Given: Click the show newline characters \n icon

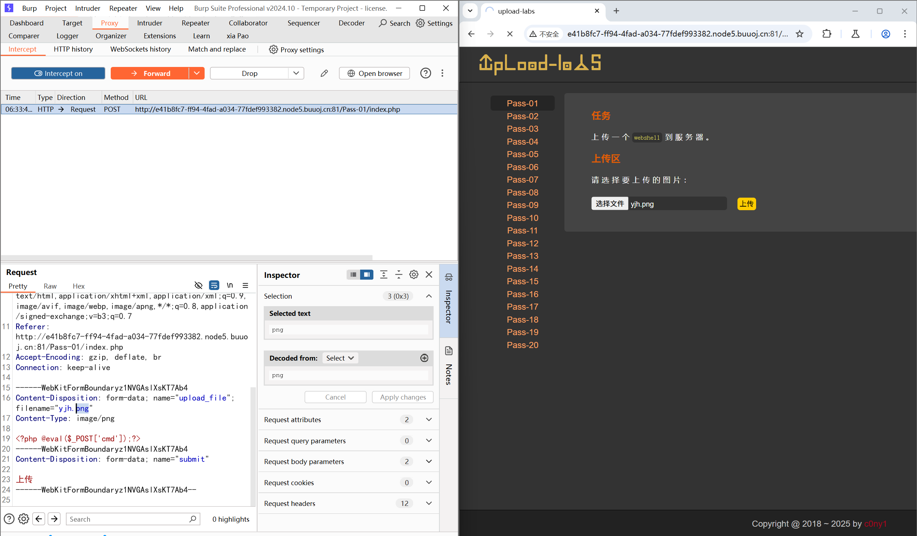Looking at the screenshot, I should coord(230,285).
